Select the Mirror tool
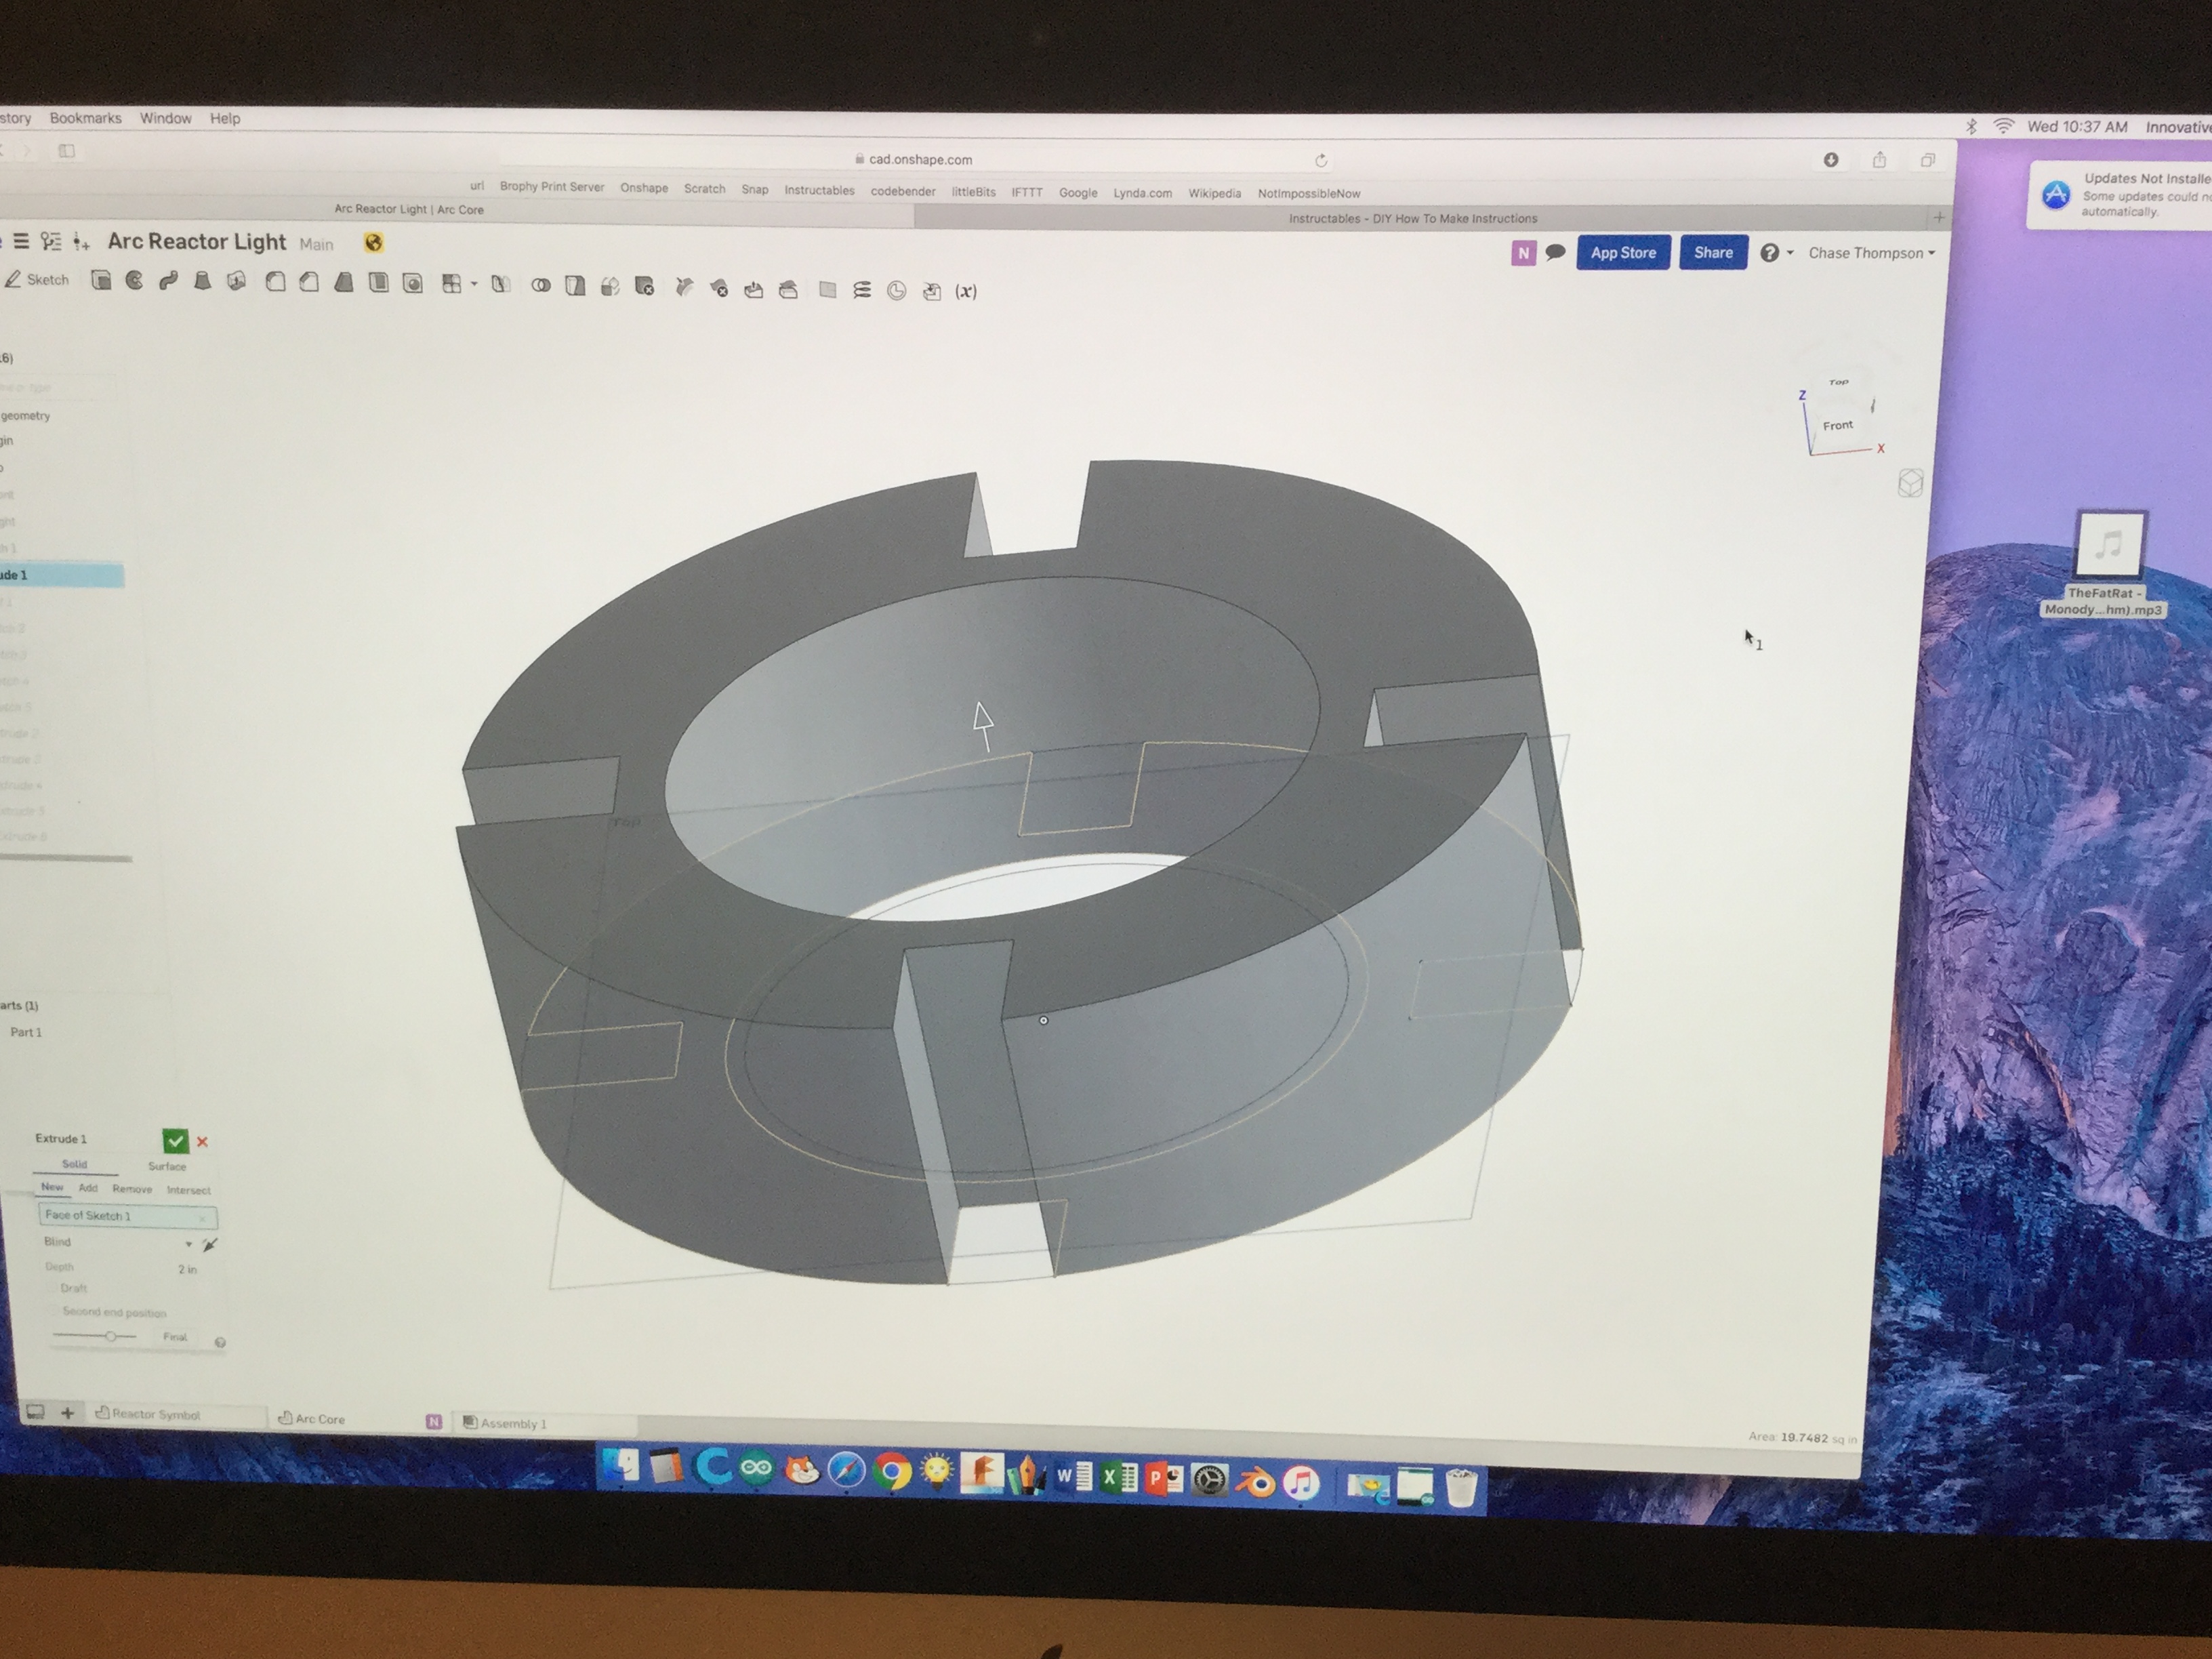2212x1659 pixels. (501, 285)
